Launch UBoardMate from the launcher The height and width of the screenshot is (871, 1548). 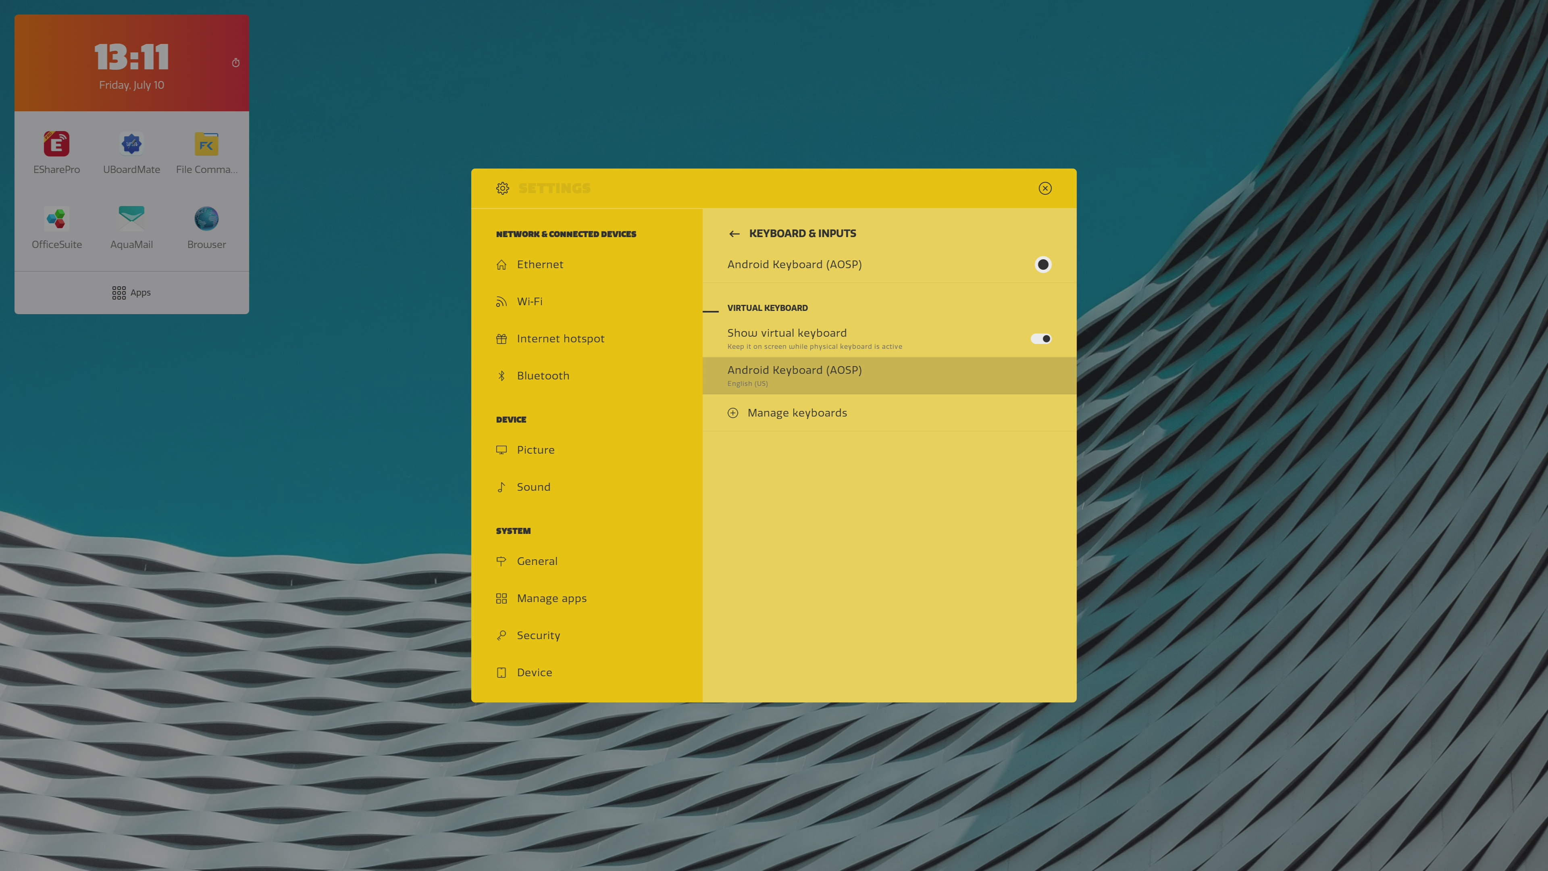coord(131,144)
